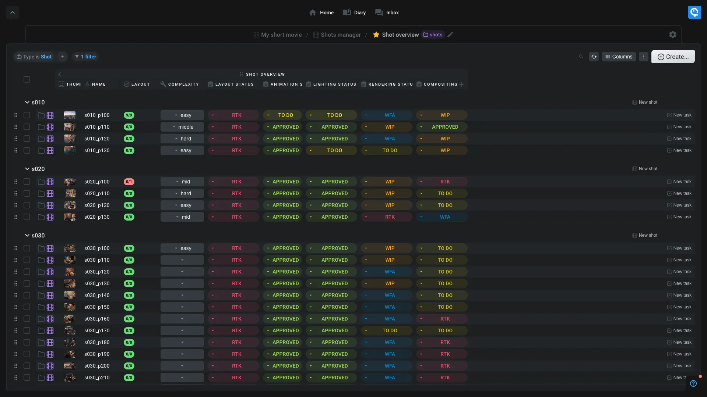Open the Inbox tab
This screenshot has width=707, height=397.
click(387, 12)
